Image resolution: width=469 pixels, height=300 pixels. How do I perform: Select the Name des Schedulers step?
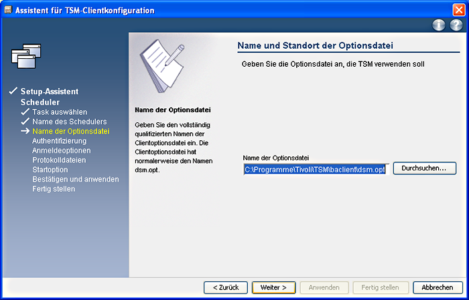pyautogui.click(x=69, y=122)
